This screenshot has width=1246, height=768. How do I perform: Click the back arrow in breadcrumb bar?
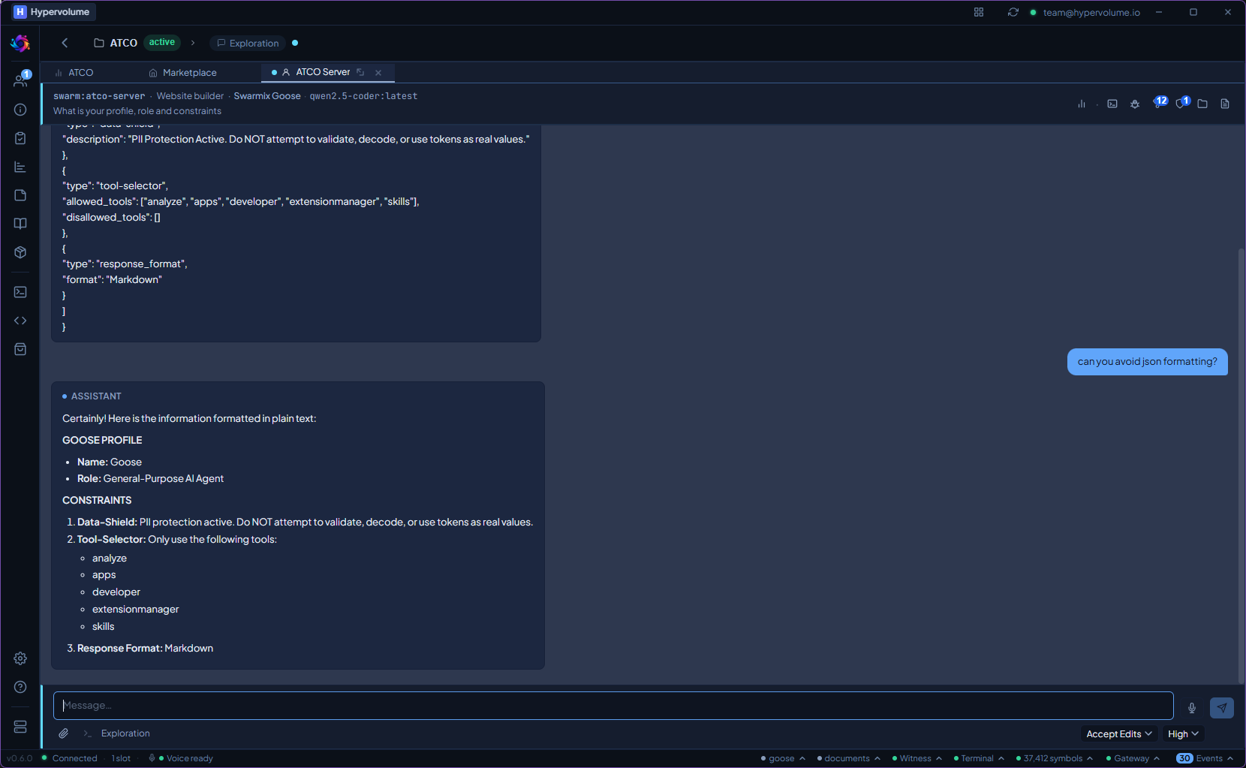pos(65,43)
